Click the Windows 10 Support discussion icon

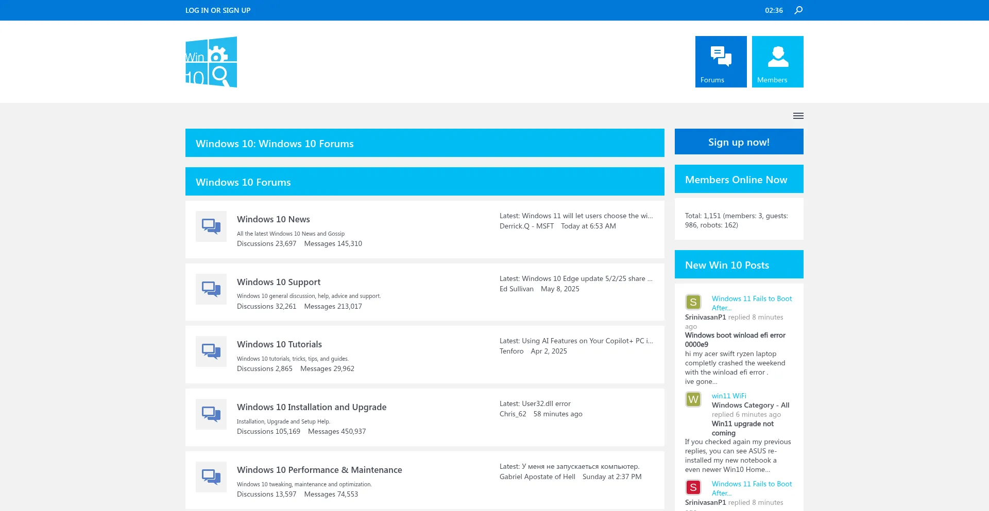(211, 289)
